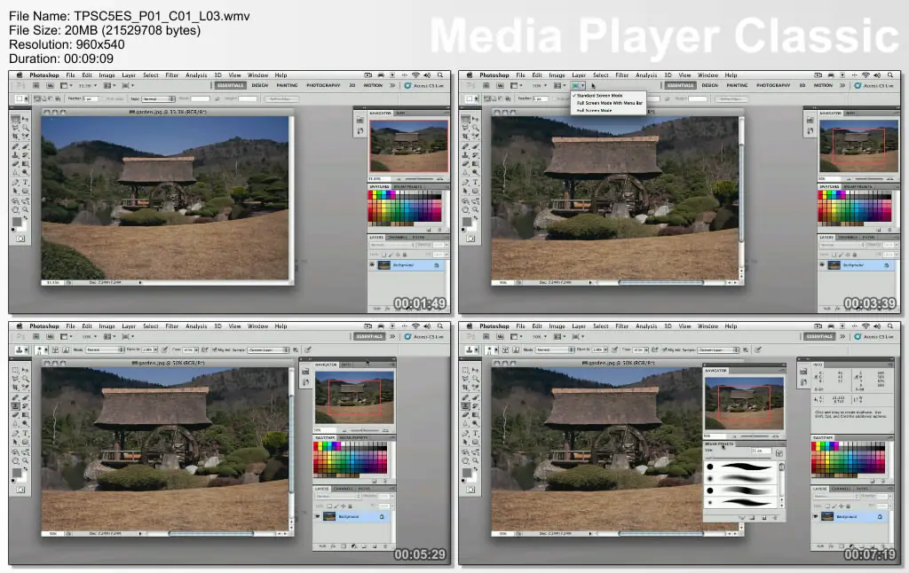
Task: Click the foreground color swatch in the 00:01:49 frame
Action: tap(17, 222)
